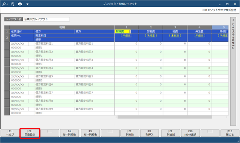Screen dimensions: 240x143
Task: Click the 明細 section header
Action: point(62,27)
